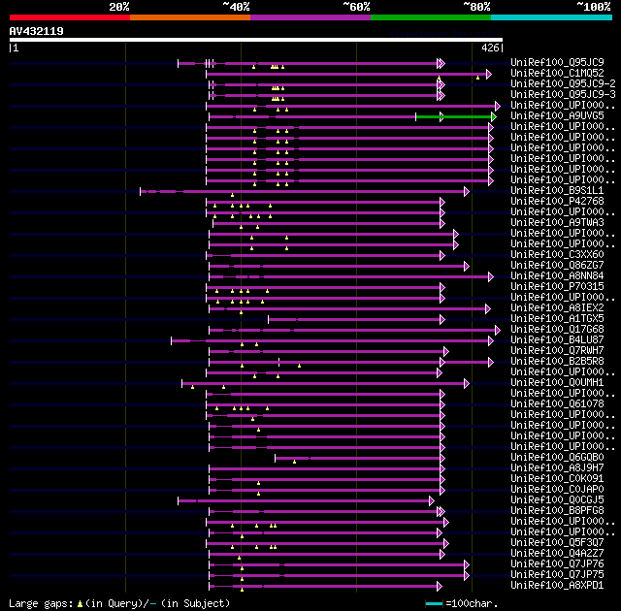Click the purple alignment bar of the B9S1L1 row

[x=303, y=191]
